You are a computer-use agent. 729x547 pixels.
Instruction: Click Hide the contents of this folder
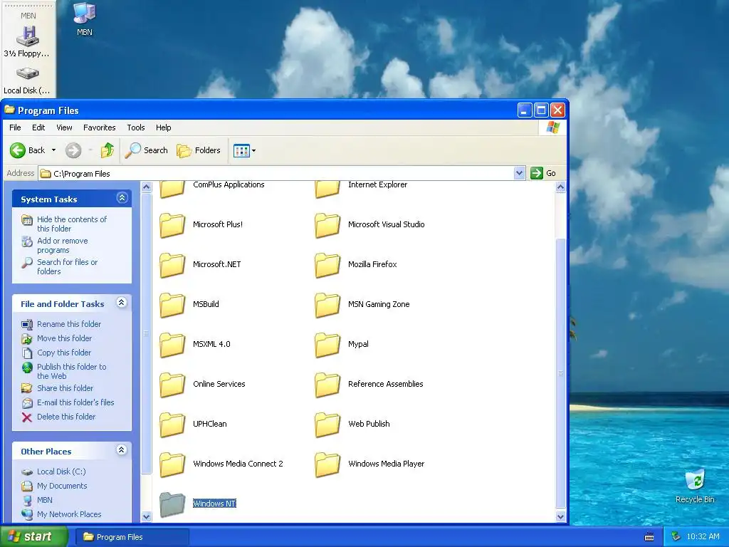[x=72, y=224]
